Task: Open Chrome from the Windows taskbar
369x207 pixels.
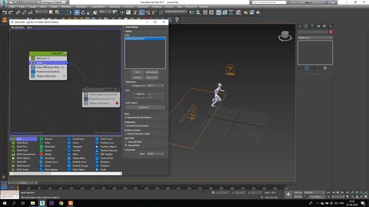Action: point(61,203)
